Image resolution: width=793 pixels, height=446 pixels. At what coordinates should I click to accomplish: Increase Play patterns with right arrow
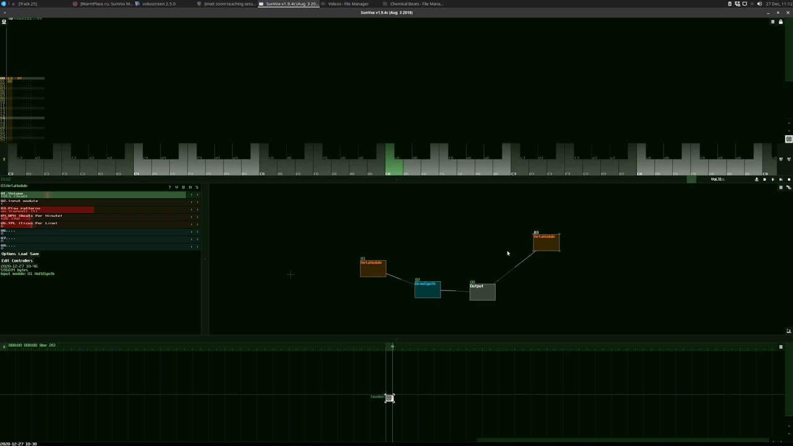pos(198,209)
